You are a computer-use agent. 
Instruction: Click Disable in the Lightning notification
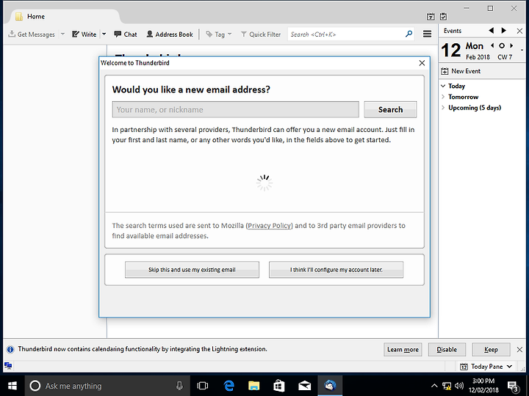(x=447, y=350)
